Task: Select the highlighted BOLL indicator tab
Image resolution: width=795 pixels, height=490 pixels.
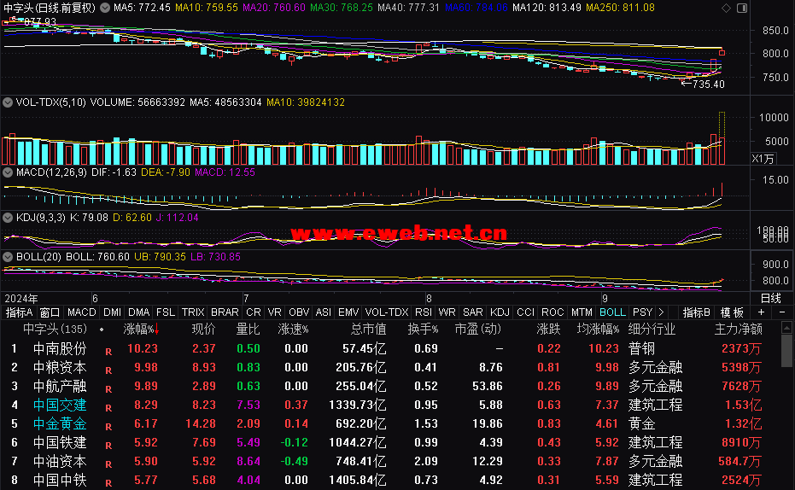Action: click(x=612, y=312)
